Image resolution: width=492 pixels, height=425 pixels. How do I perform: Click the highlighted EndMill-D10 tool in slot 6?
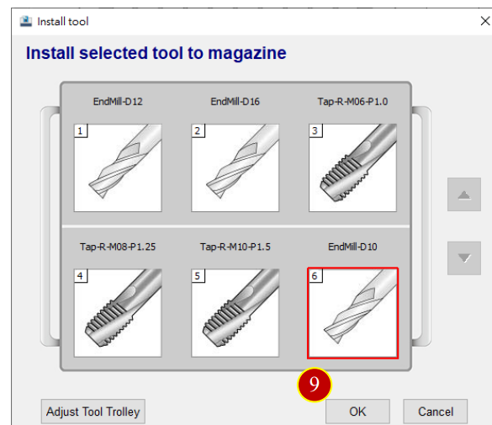(352, 313)
